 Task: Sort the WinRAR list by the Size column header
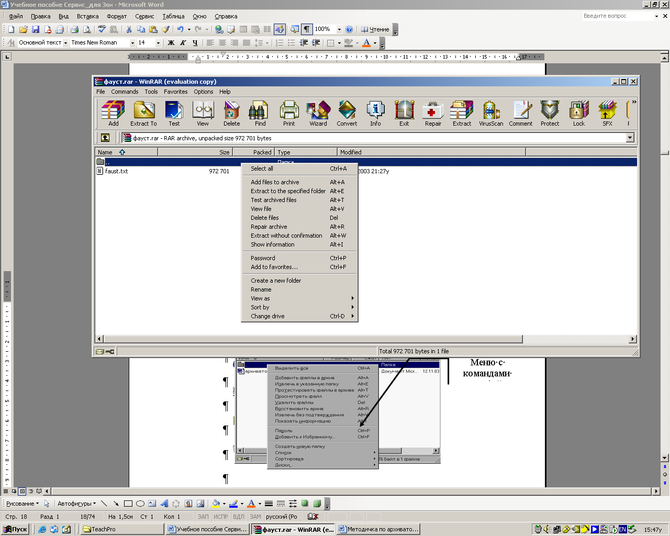pyautogui.click(x=195, y=152)
